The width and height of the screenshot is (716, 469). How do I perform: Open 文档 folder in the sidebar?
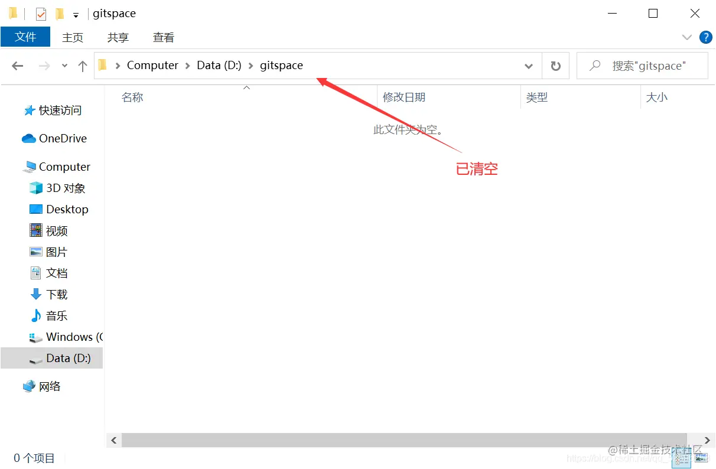(48, 273)
